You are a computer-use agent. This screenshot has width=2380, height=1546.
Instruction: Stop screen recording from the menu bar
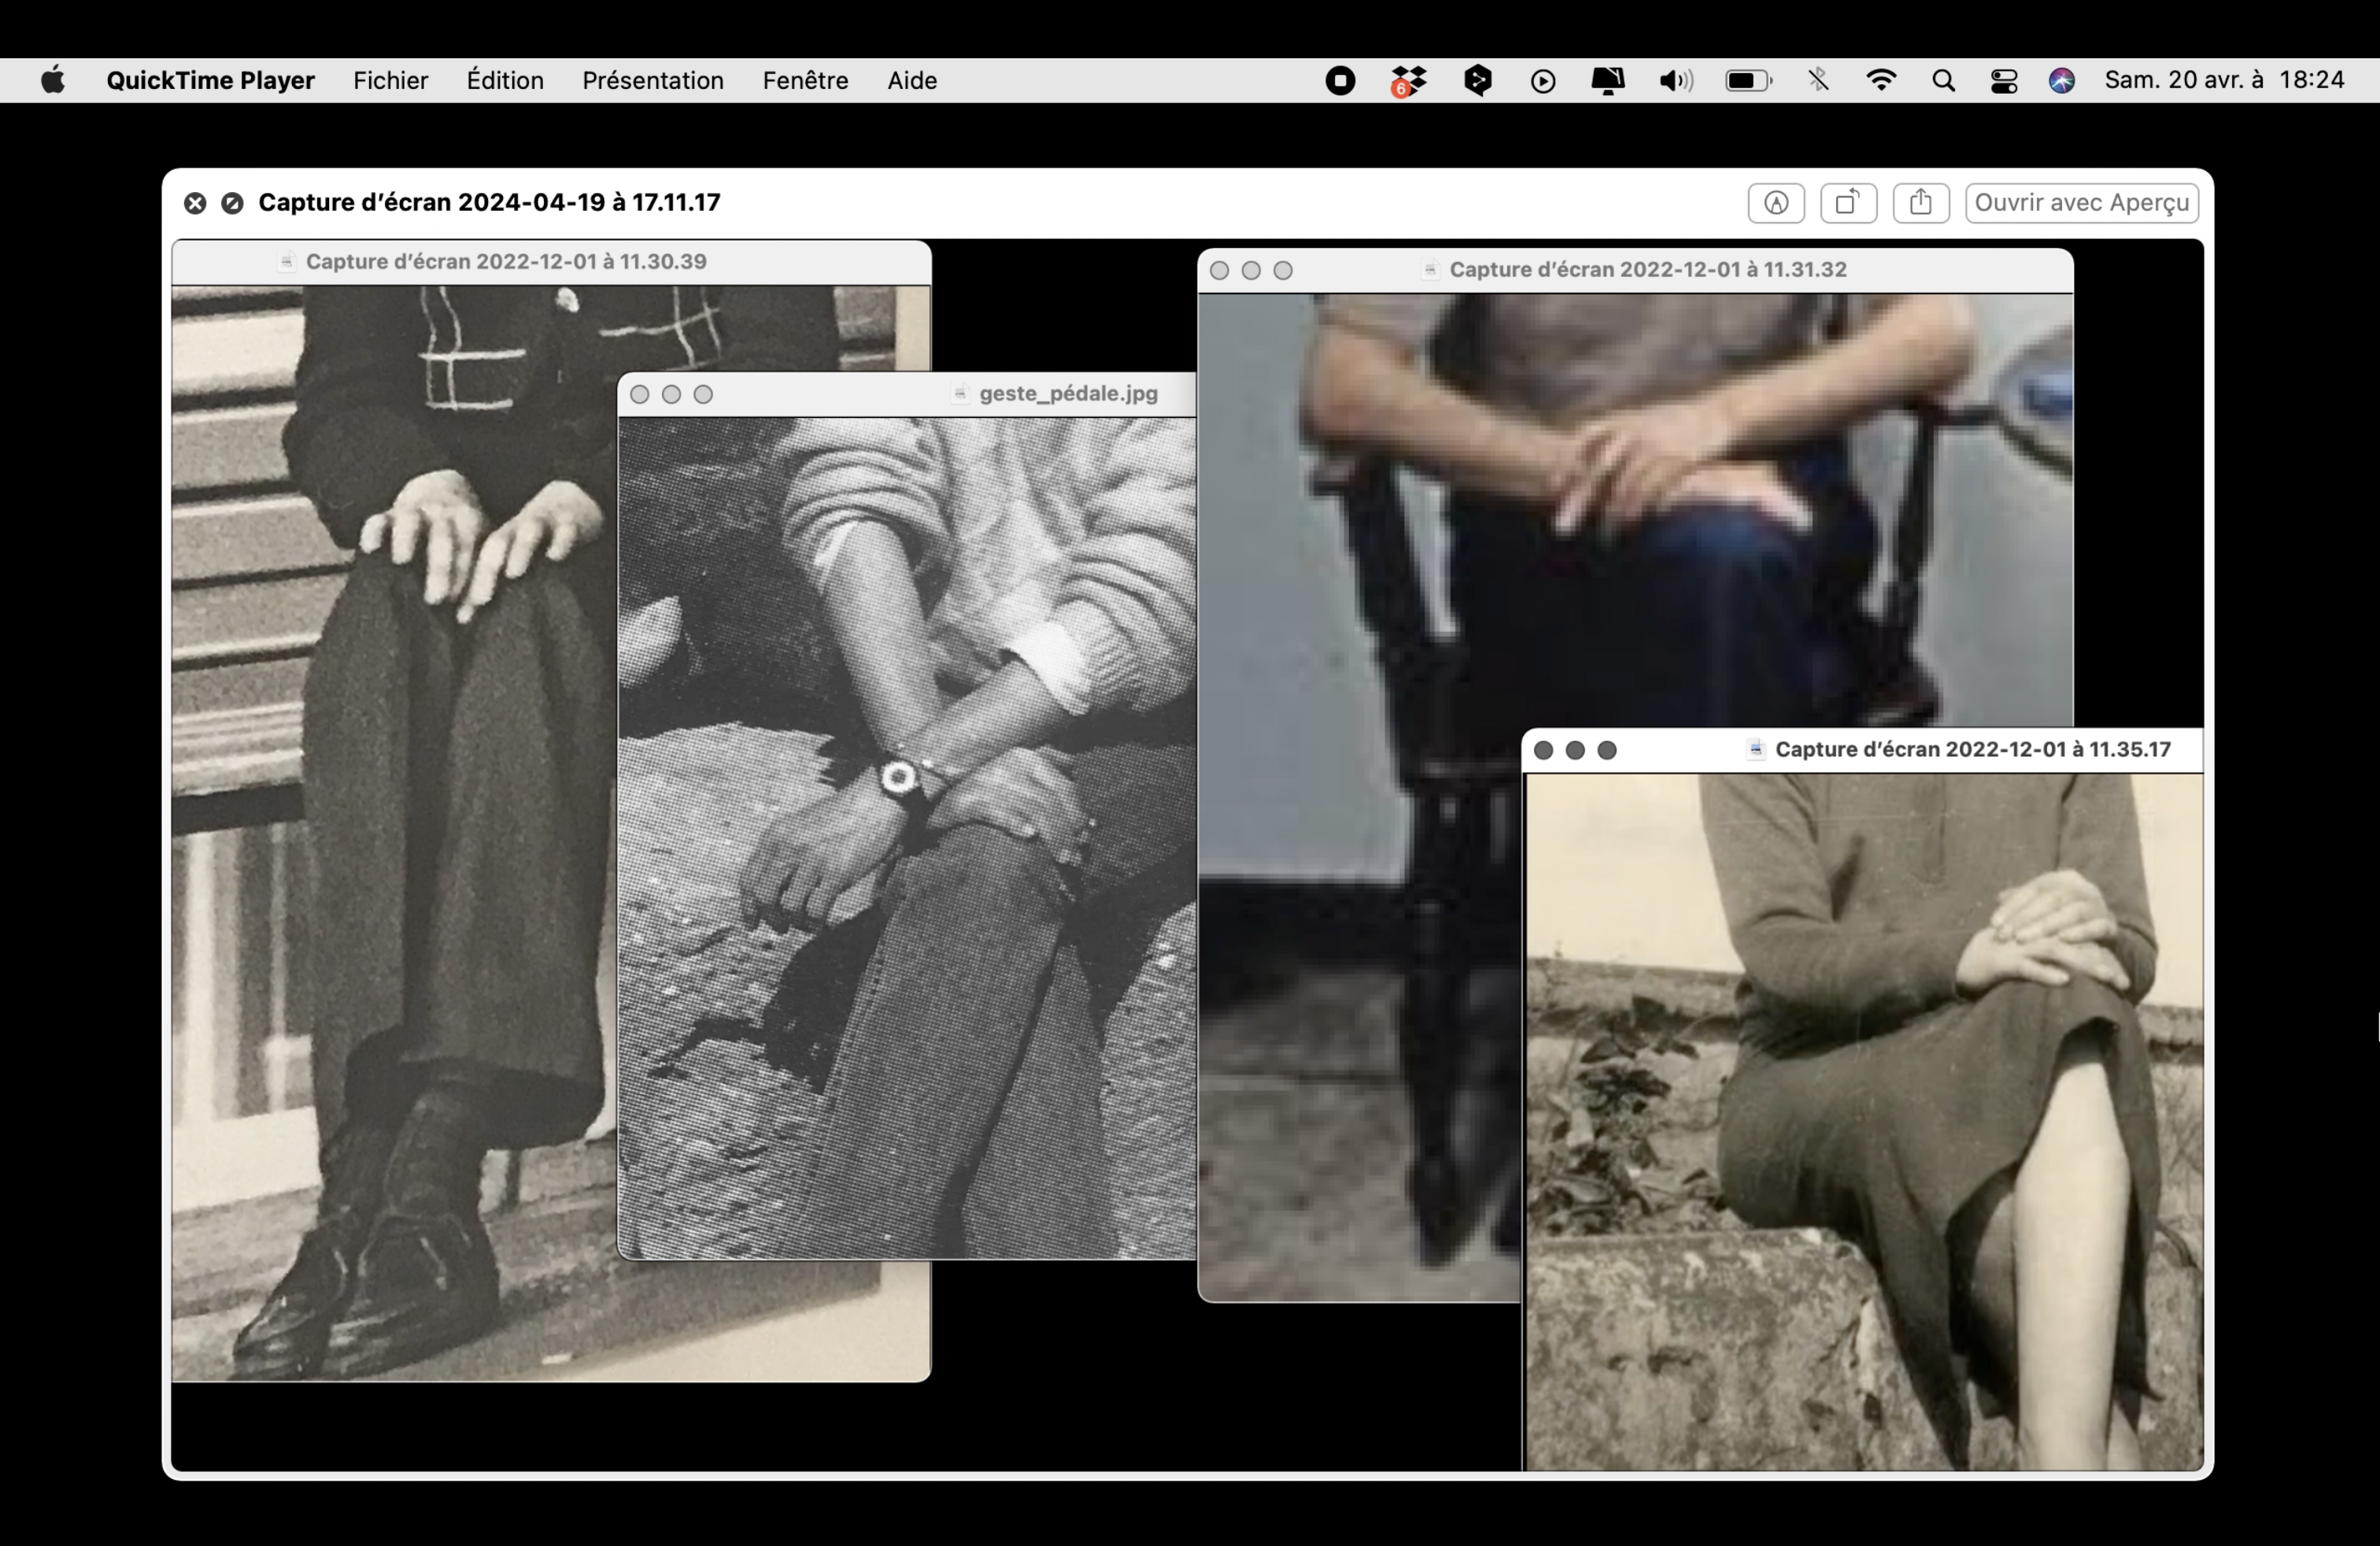click(x=1340, y=80)
